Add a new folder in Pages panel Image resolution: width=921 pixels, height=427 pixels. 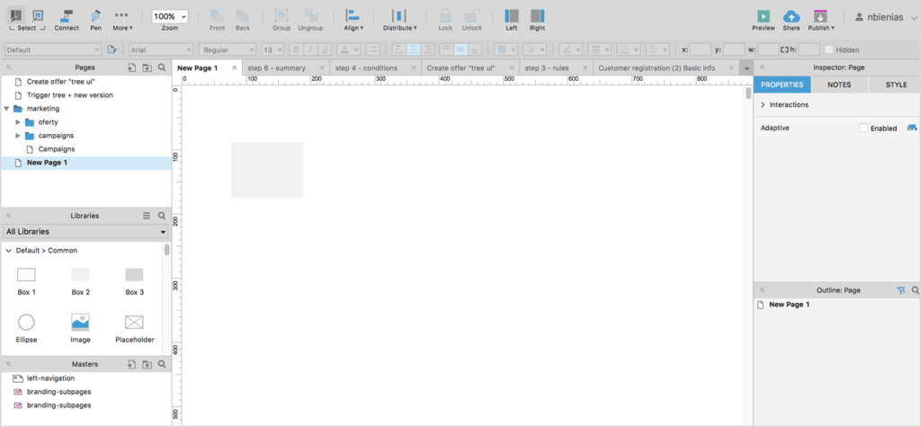148,68
